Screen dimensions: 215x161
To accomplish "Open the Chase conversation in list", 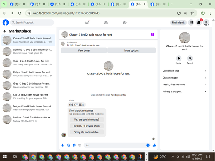I will (28, 40).
